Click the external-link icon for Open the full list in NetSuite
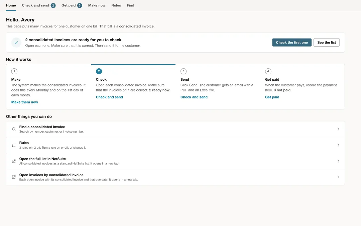361x226 pixels. click(x=14, y=161)
